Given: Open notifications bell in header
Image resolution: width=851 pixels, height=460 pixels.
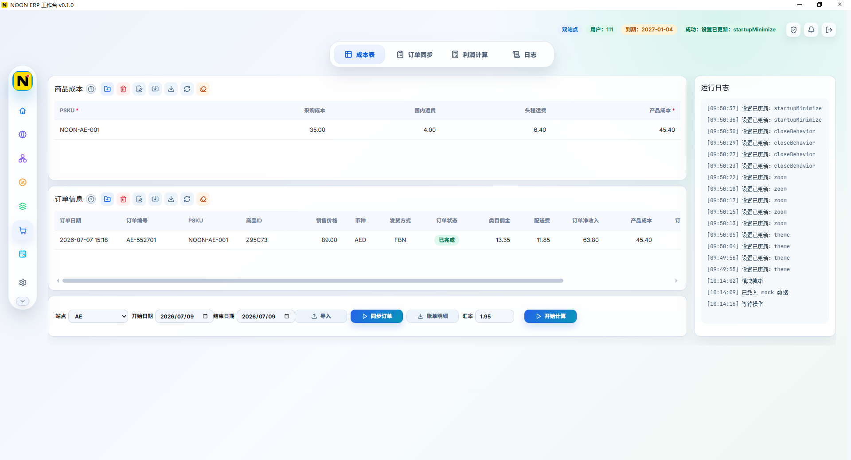Looking at the screenshot, I should (811, 30).
